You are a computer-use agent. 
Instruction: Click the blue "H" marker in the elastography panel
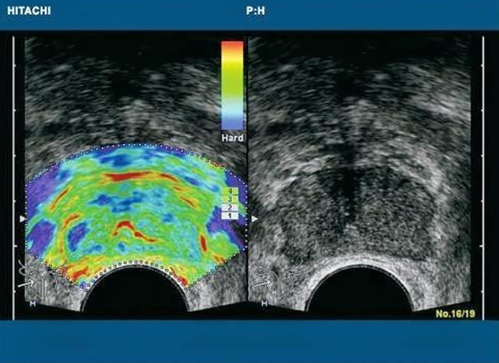pyautogui.click(x=33, y=304)
